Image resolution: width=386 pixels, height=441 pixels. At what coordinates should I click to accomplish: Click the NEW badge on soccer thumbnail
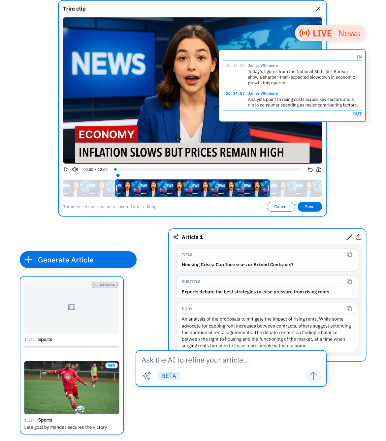tap(112, 366)
